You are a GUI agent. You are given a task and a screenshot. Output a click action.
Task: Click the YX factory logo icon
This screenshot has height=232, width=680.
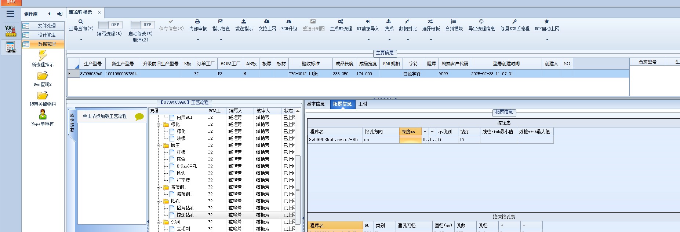pyautogui.click(x=11, y=31)
